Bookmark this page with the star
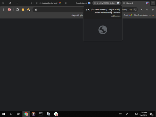 pos(36,10)
